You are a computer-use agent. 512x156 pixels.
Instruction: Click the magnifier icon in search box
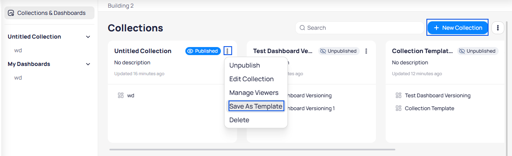coord(302,28)
